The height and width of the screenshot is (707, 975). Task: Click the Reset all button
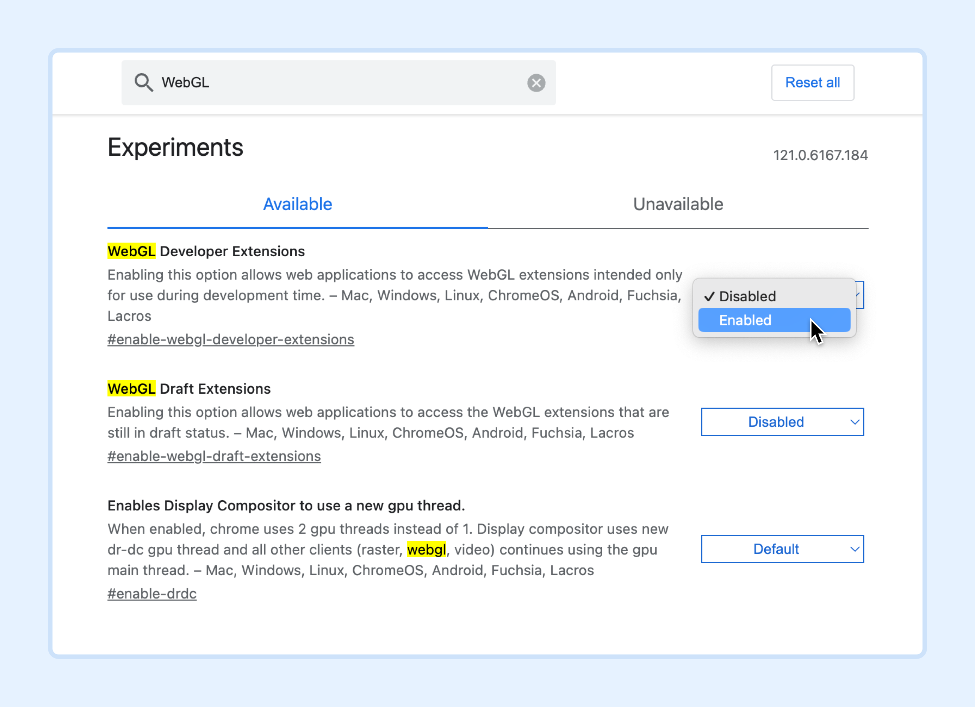(812, 83)
